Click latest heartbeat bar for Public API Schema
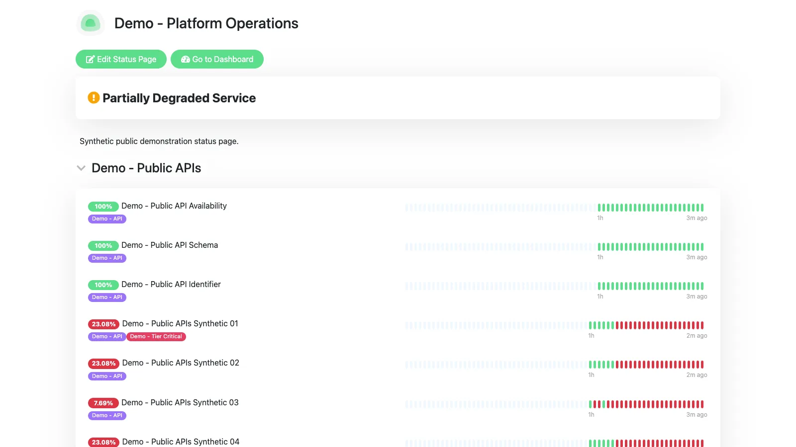Image resolution: width=796 pixels, height=447 pixels. pos(702,247)
